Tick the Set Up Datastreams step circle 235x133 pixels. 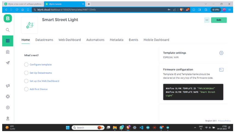26,73
